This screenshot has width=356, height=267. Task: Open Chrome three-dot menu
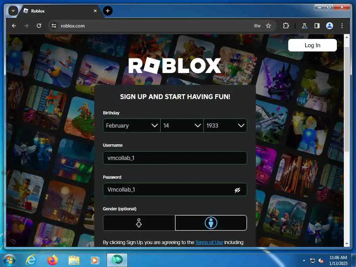pos(342,26)
